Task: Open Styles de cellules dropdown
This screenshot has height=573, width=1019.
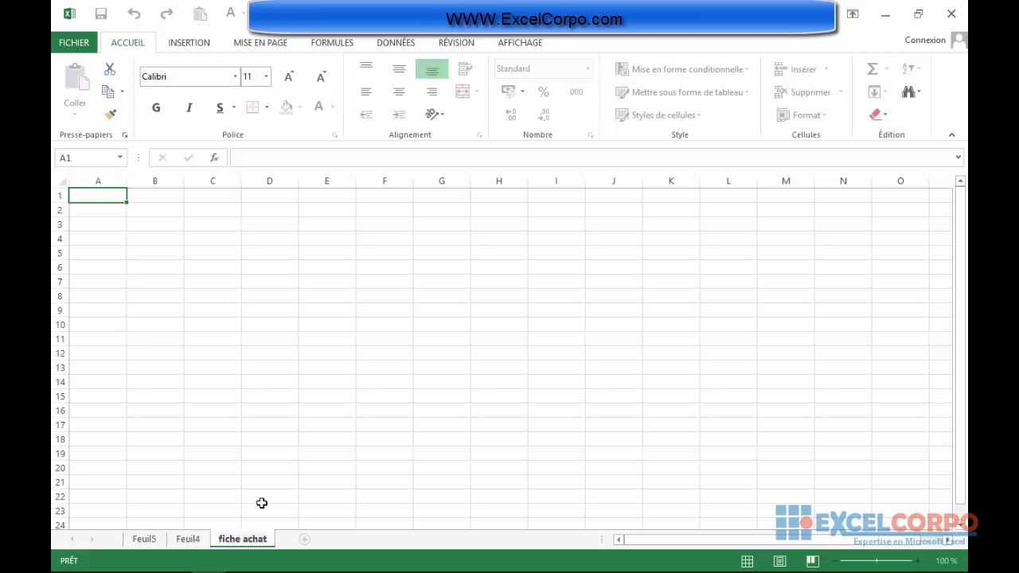Action: click(658, 115)
